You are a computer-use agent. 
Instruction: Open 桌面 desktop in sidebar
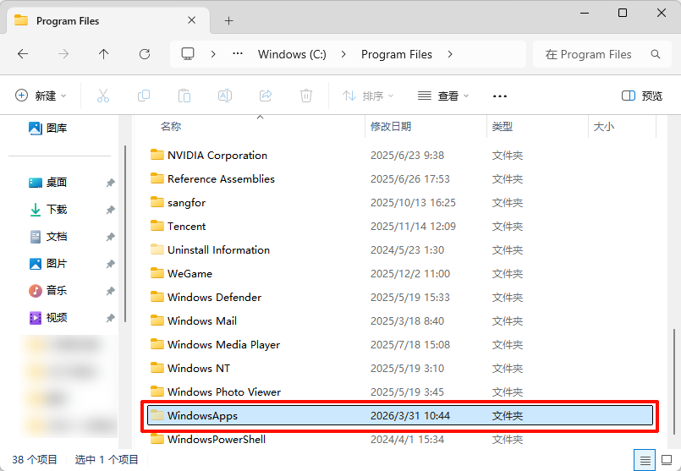tap(47, 183)
